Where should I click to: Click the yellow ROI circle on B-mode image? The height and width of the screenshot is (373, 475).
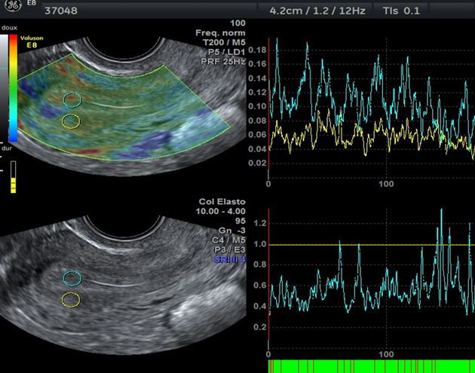[71, 300]
